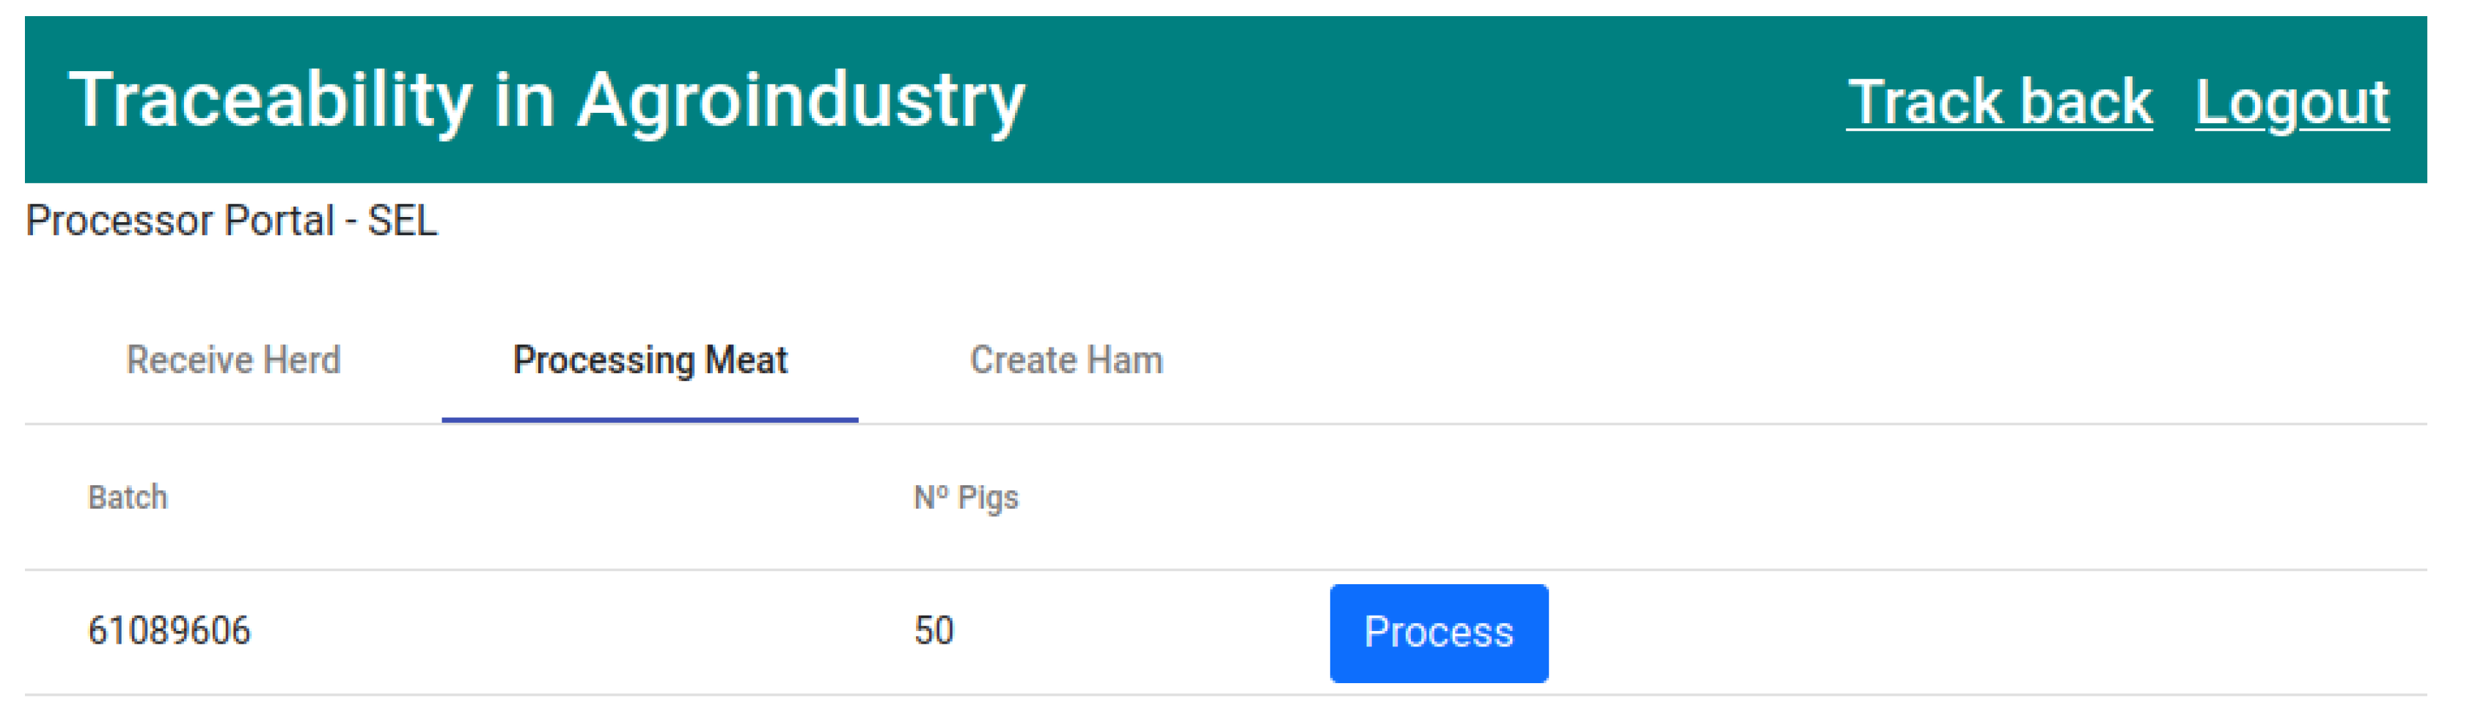Screen dimensions: 2475x722
Task: Click header space between Batch and Nº Pigs
Action: [529, 497]
